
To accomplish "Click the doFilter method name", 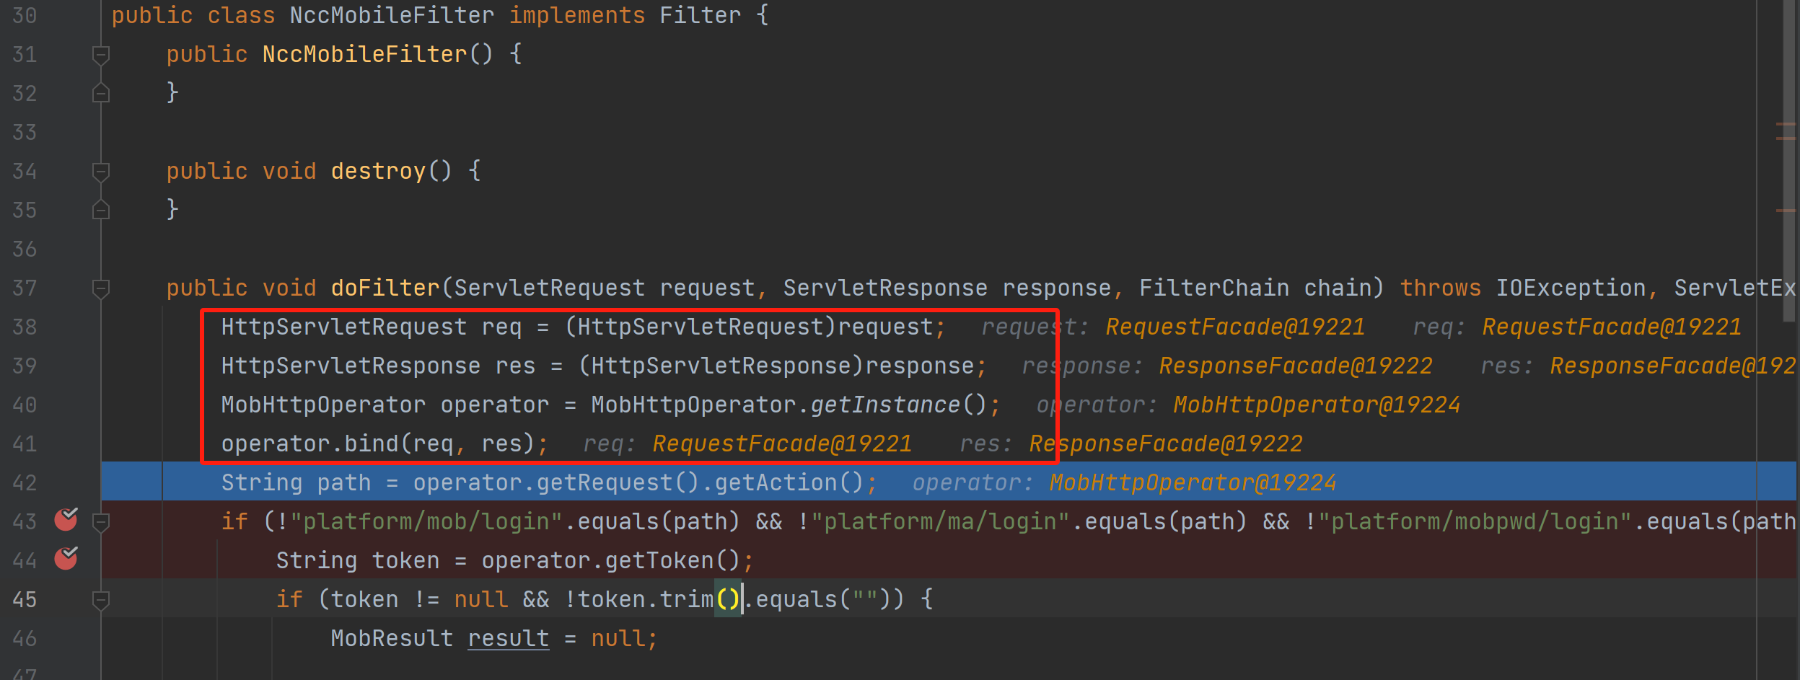I will point(385,288).
